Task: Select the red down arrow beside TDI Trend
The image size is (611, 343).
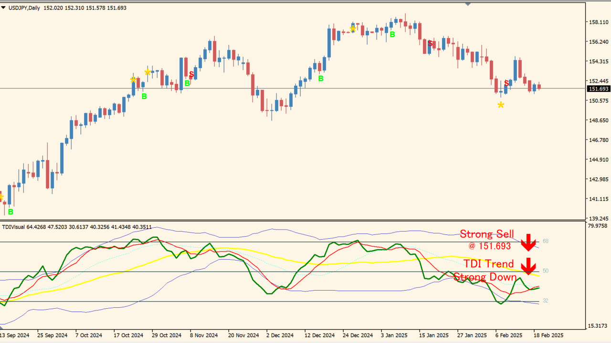Action: (528, 266)
